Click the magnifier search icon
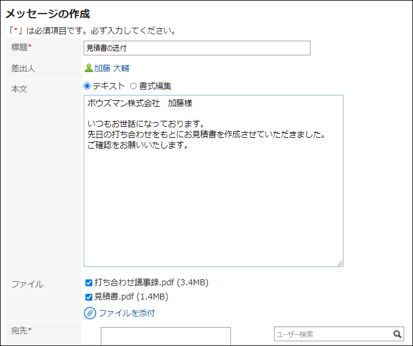The width and height of the screenshot is (413, 346). tap(398, 334)
